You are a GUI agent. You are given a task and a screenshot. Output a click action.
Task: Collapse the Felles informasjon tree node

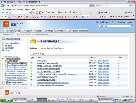point(2,58)
